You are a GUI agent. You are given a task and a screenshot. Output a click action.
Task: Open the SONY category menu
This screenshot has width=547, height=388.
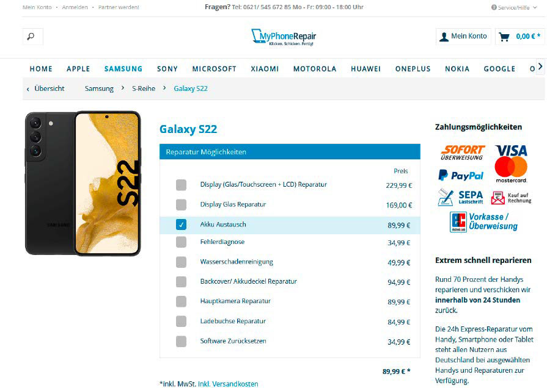(x=167, y=69)
